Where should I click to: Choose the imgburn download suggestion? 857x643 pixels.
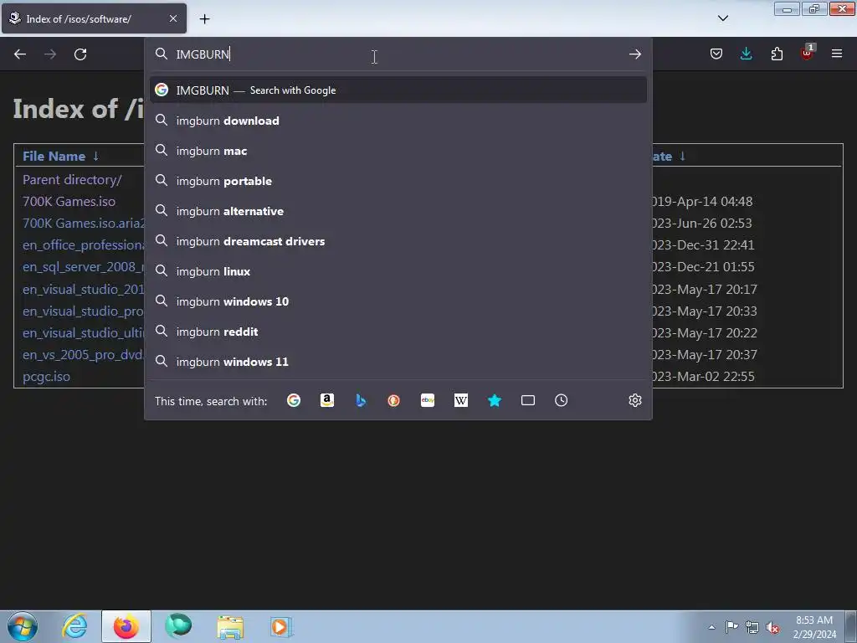point(398,121)
